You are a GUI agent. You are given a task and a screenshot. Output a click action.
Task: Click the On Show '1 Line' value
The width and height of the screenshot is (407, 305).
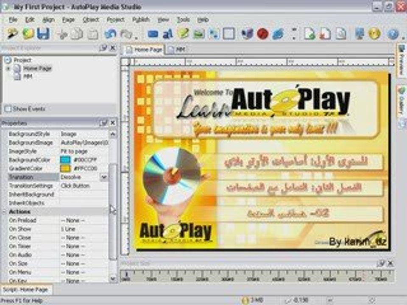click(x=68, y=229)
